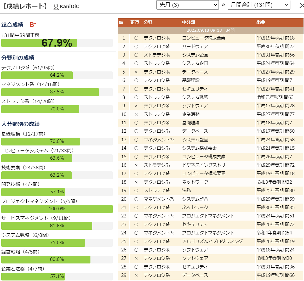Image resolution: width=304 pixels, height=281 pixels.
Task: Open source 平成31年春期 問66
Action: (276, 55)
